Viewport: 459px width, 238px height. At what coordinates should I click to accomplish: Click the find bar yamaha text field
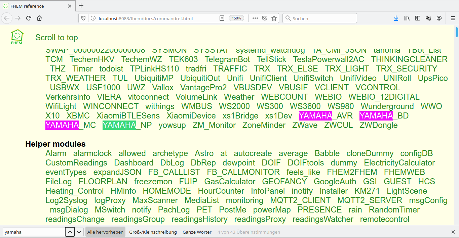pos(34,232)
